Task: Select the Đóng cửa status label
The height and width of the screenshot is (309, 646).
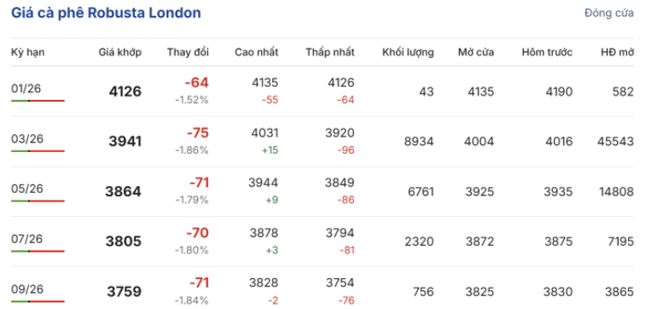Action: click(609, 13)
